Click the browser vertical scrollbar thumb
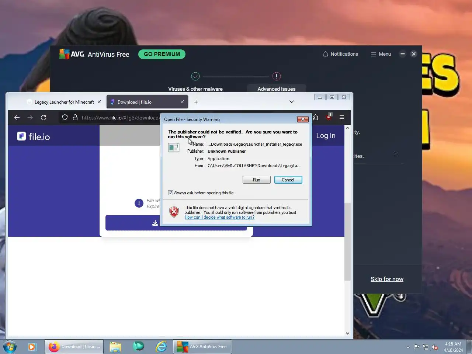The height and width of the screenshot is (354, 472). pos(347,242)
